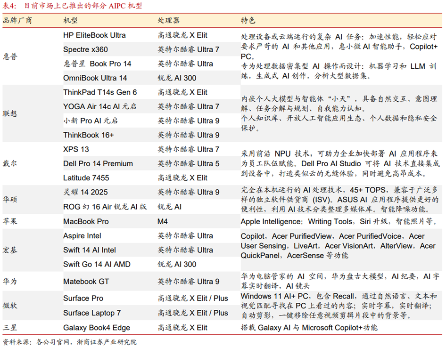Click the feature text "搭载 Galaxy AI 与 Microsoft Copilot+功能"
Image resolution: width=446 pixels, height=347 pixels.
pos(309,328)
